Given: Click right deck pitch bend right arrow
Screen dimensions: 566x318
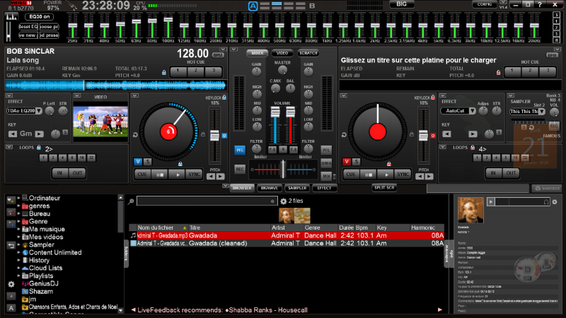Looking at the screenshot, I should [429, 176].
